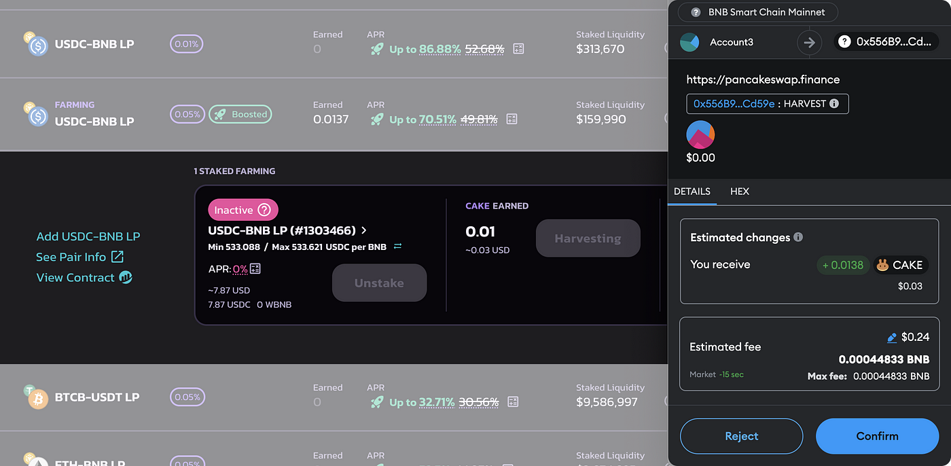Click the rocket icon beside 32.71% APR
This screenshot has height=466, width=951.
point(377,402)
